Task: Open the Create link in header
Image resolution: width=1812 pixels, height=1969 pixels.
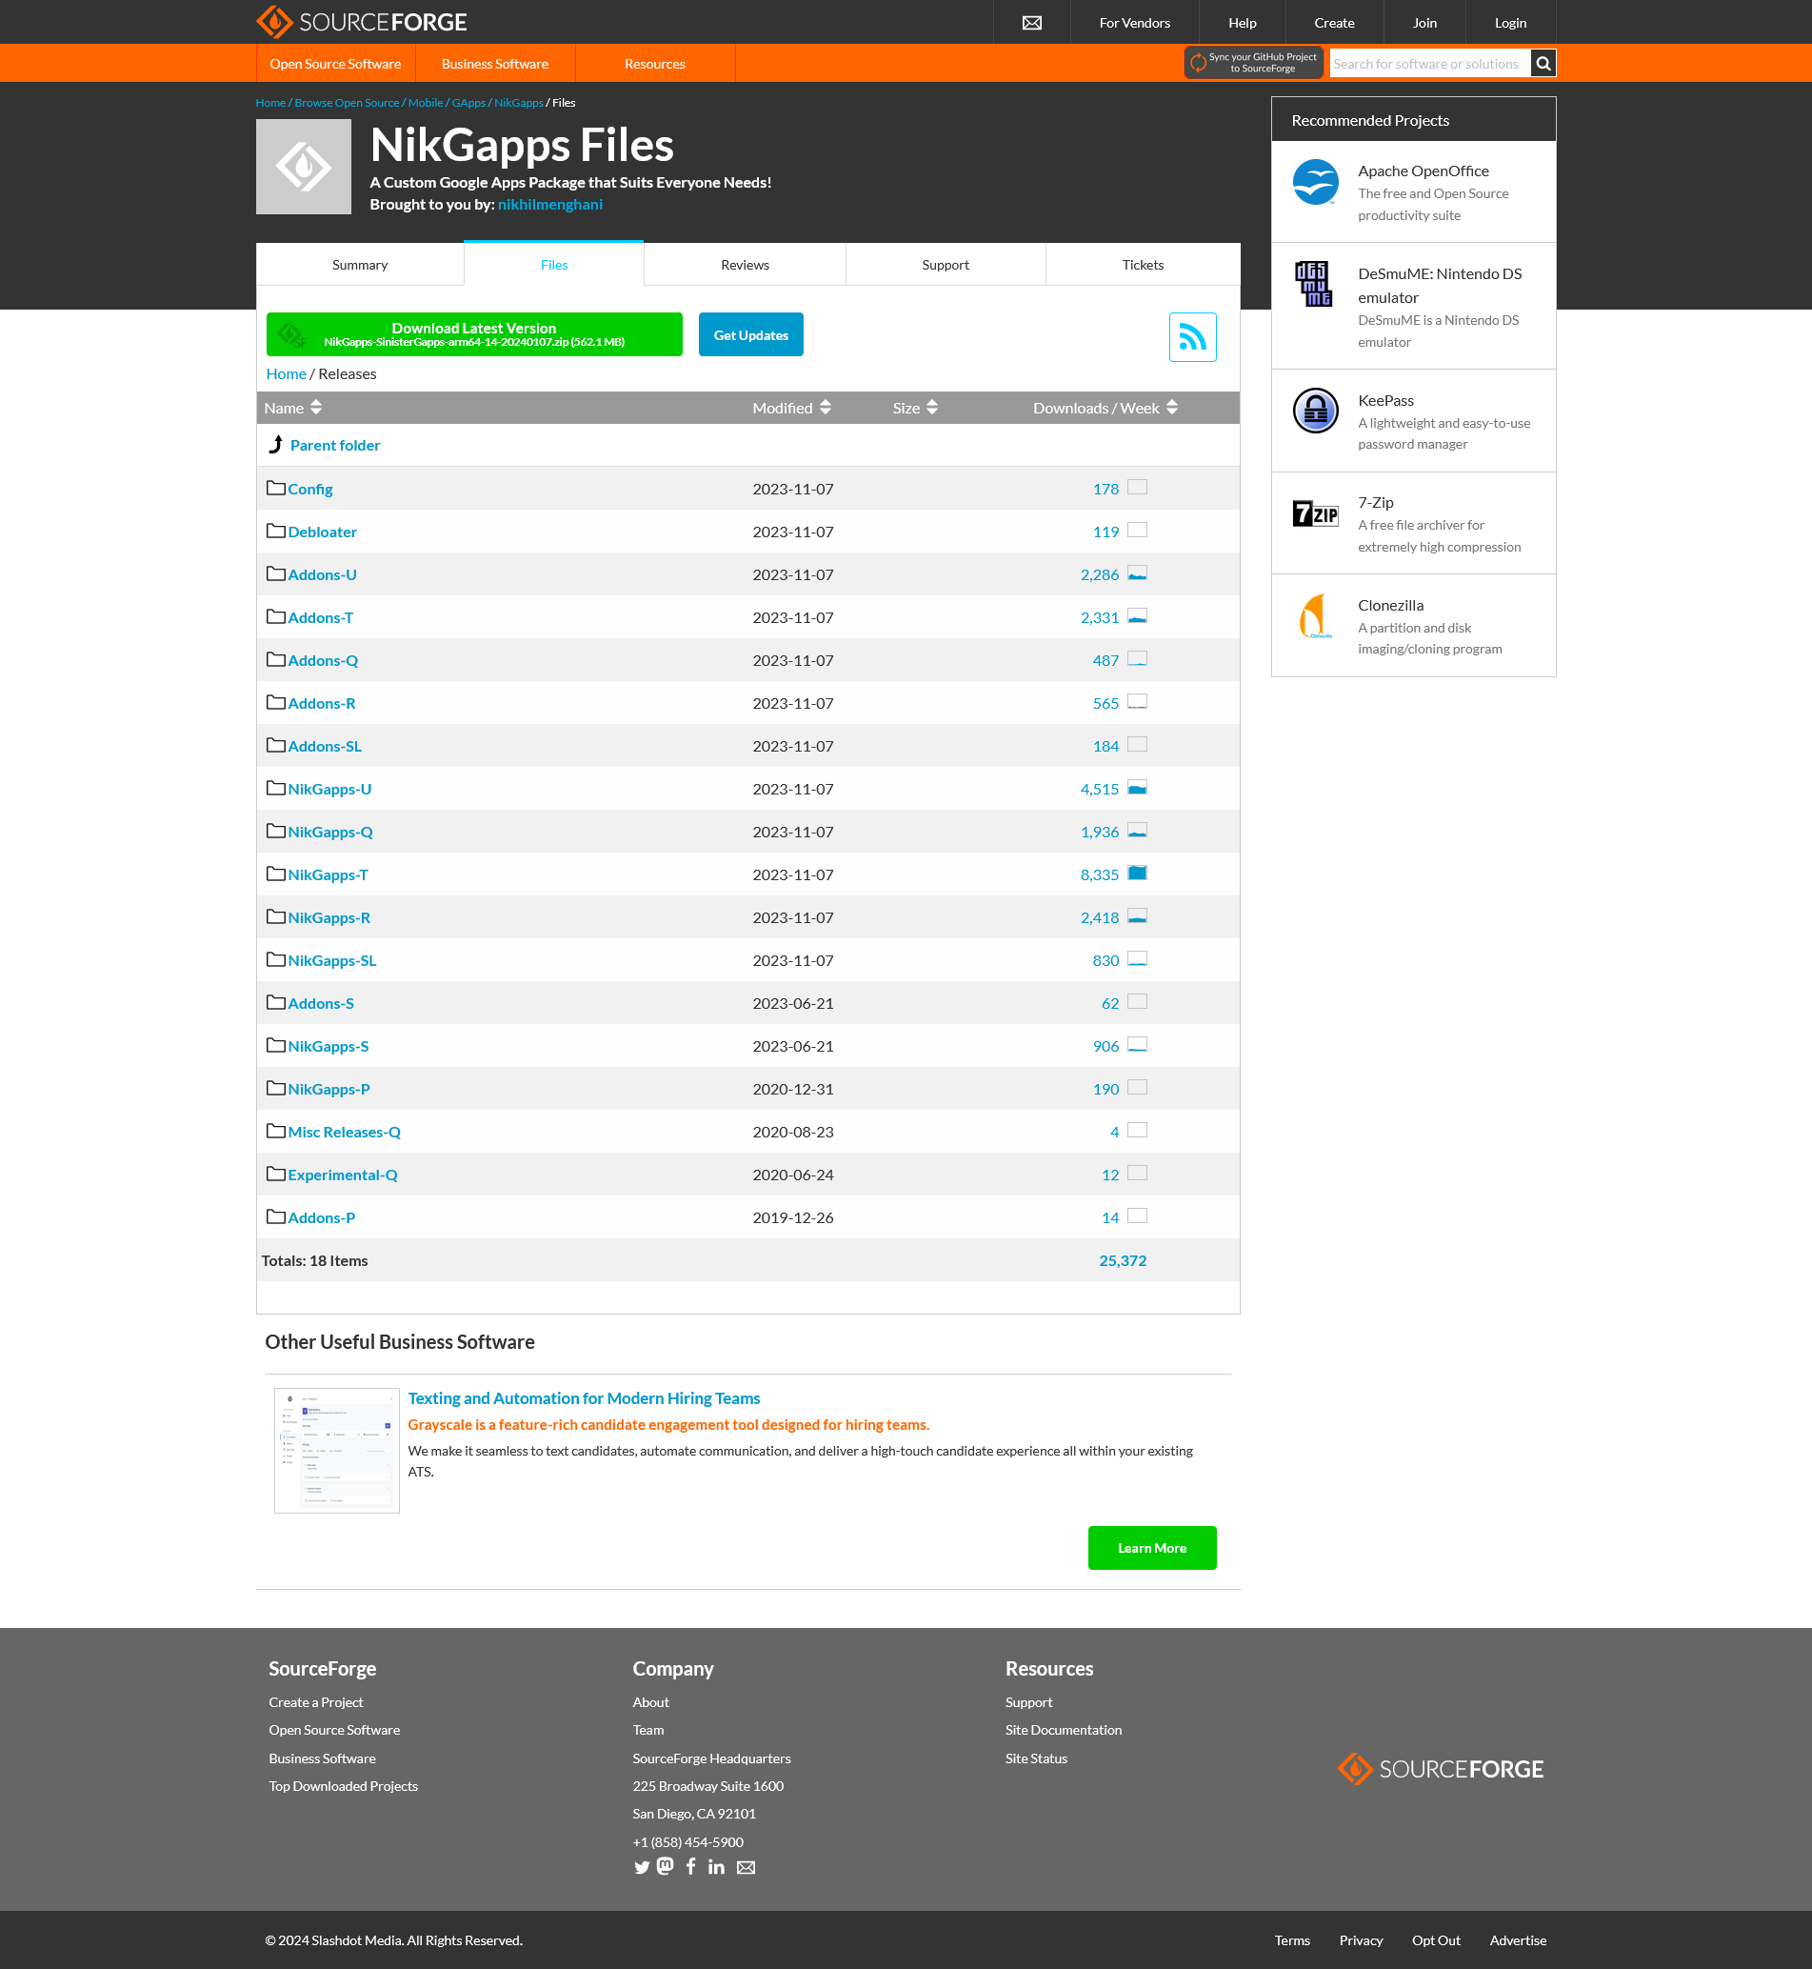Action: click(1335, 23)
